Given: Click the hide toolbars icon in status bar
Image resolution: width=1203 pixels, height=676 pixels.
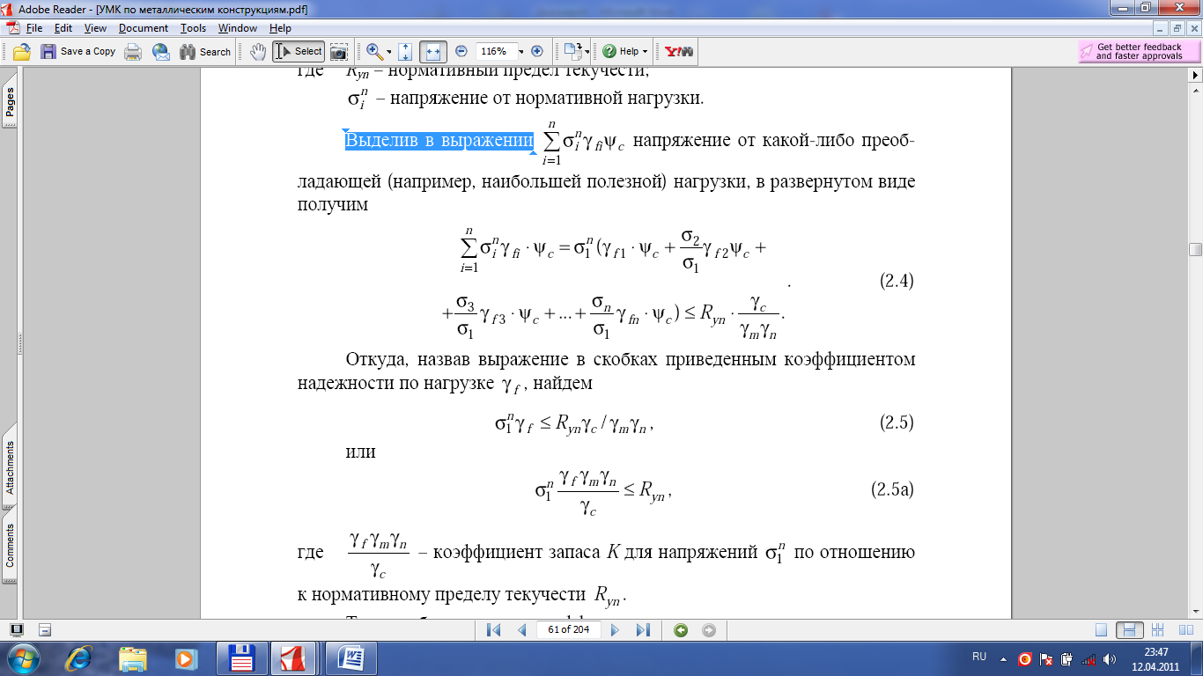Looking at the screenshot, I should pos(45,629).
